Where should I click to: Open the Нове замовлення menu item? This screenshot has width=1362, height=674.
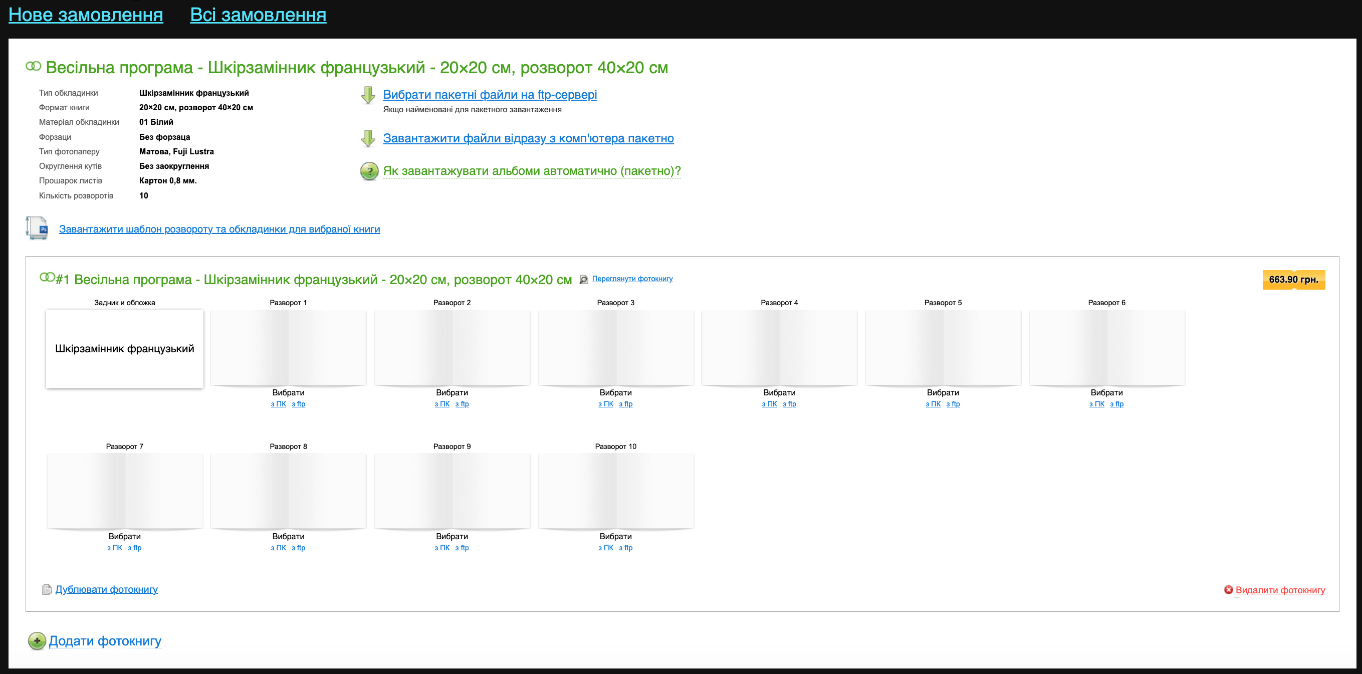tap(86, 15)
